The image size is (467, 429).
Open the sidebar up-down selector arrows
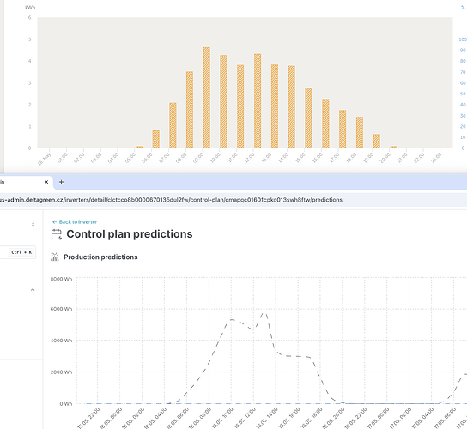33,224
